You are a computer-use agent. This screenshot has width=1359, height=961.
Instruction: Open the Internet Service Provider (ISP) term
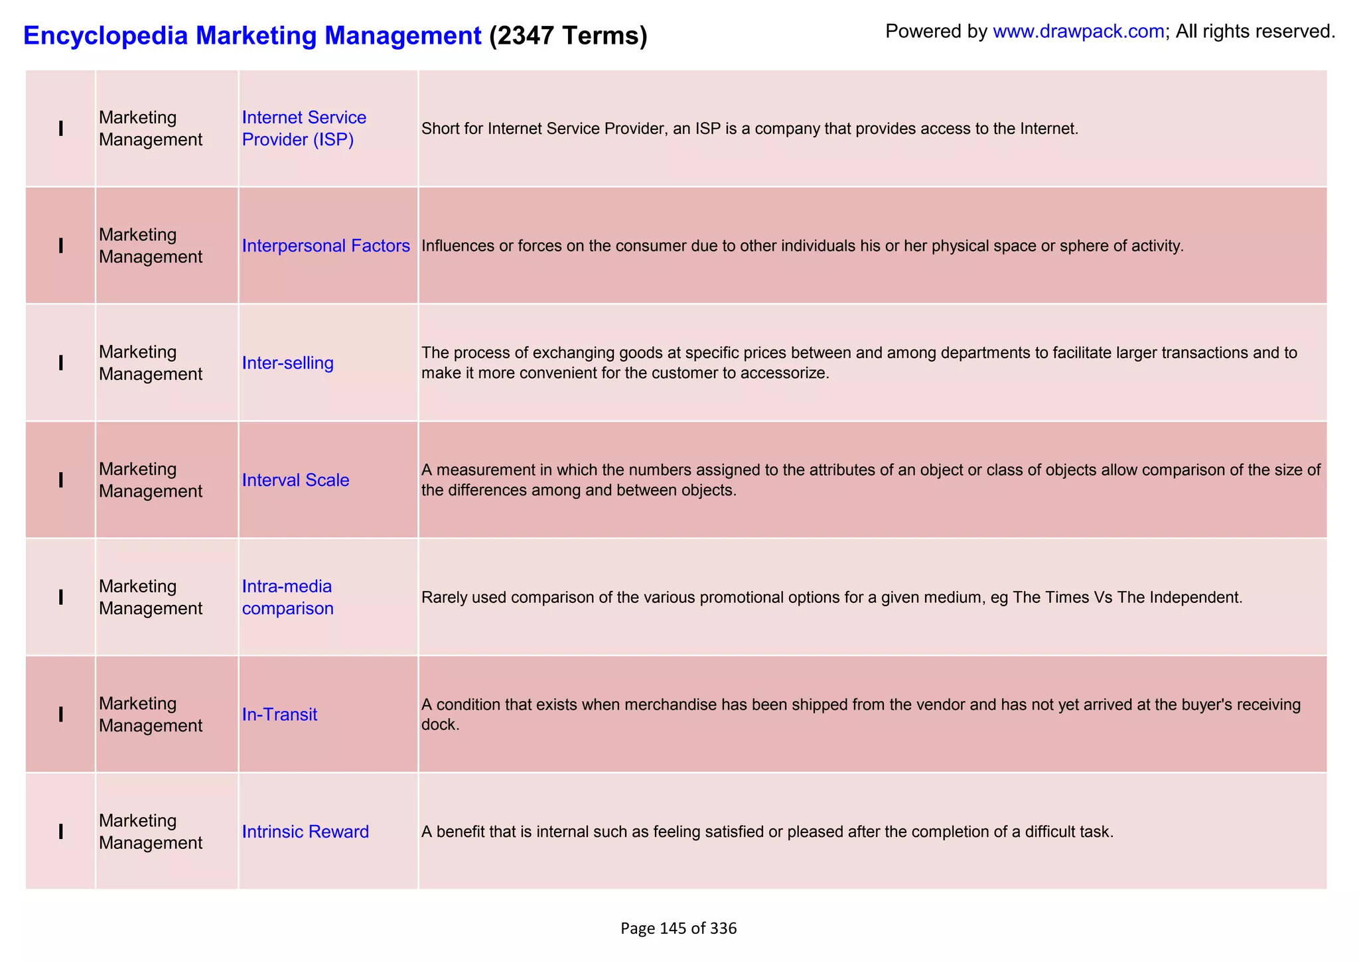tap(304, 129)
